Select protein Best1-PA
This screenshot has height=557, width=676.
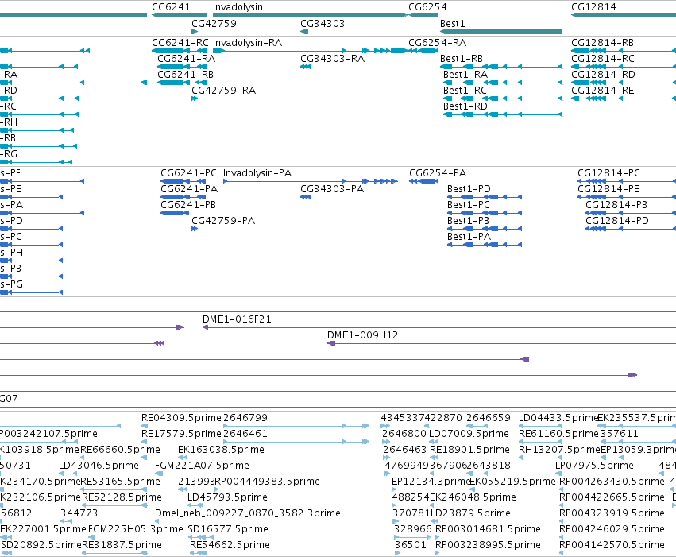(x=469, y=237)
